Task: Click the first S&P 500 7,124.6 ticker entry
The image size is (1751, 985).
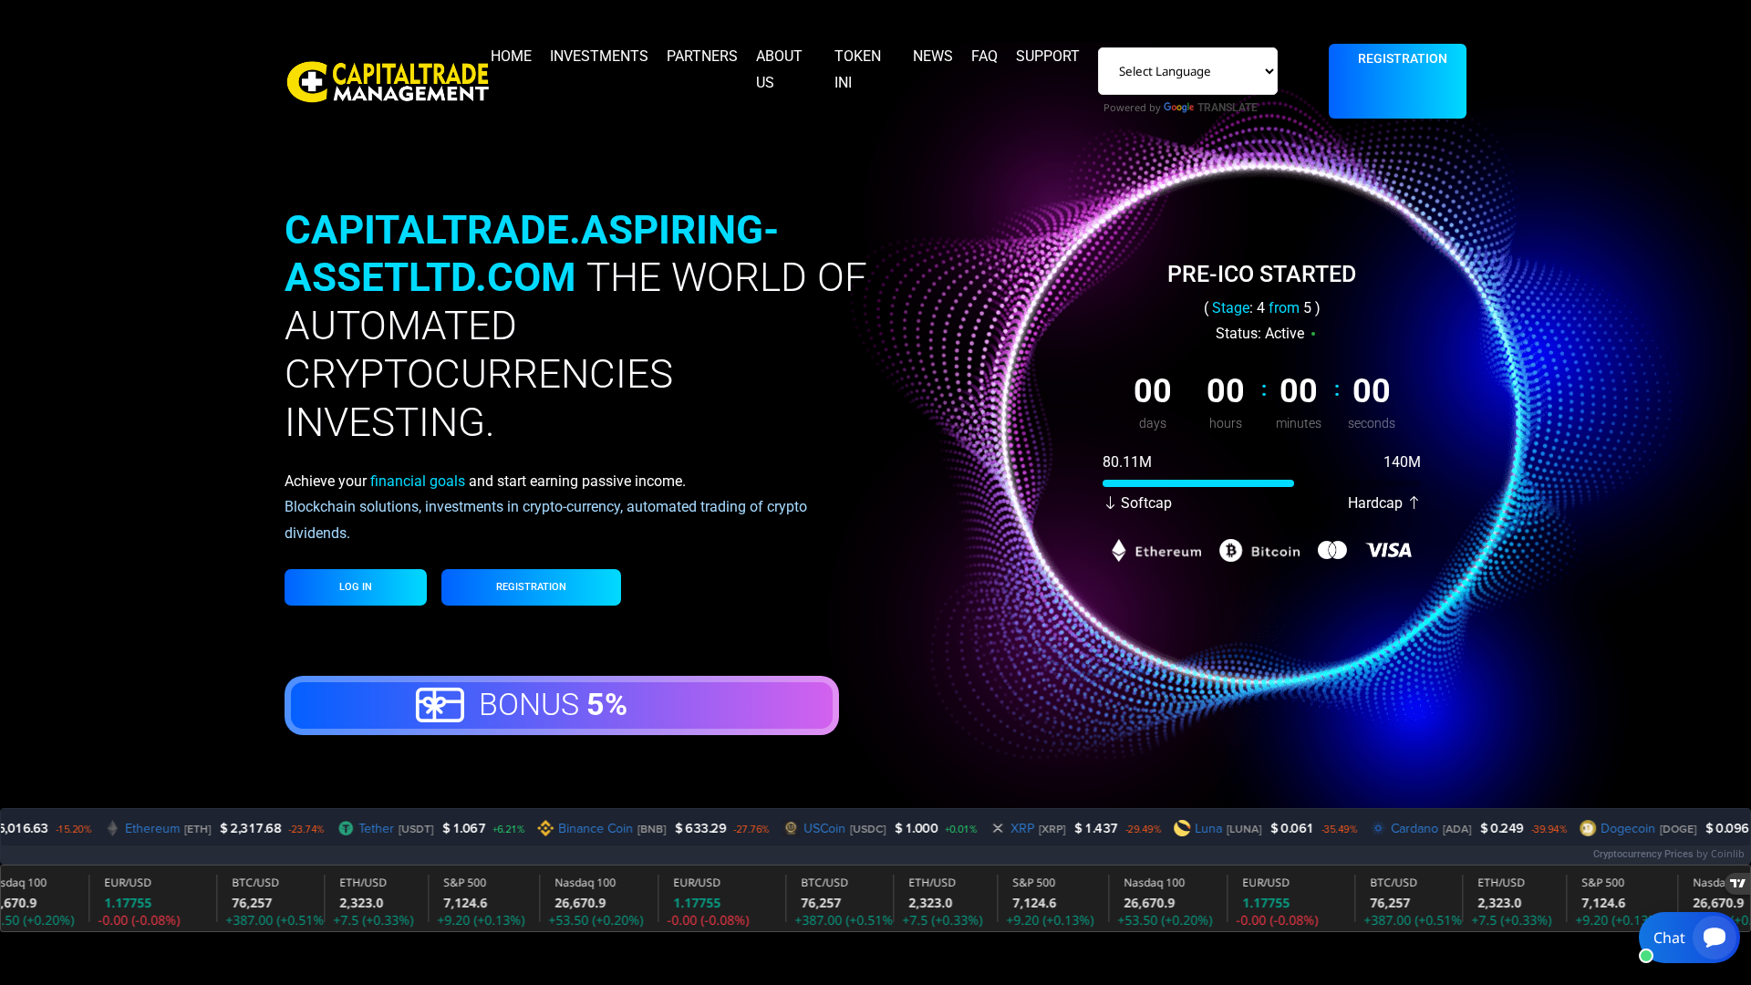Action: tap(482, 903)
